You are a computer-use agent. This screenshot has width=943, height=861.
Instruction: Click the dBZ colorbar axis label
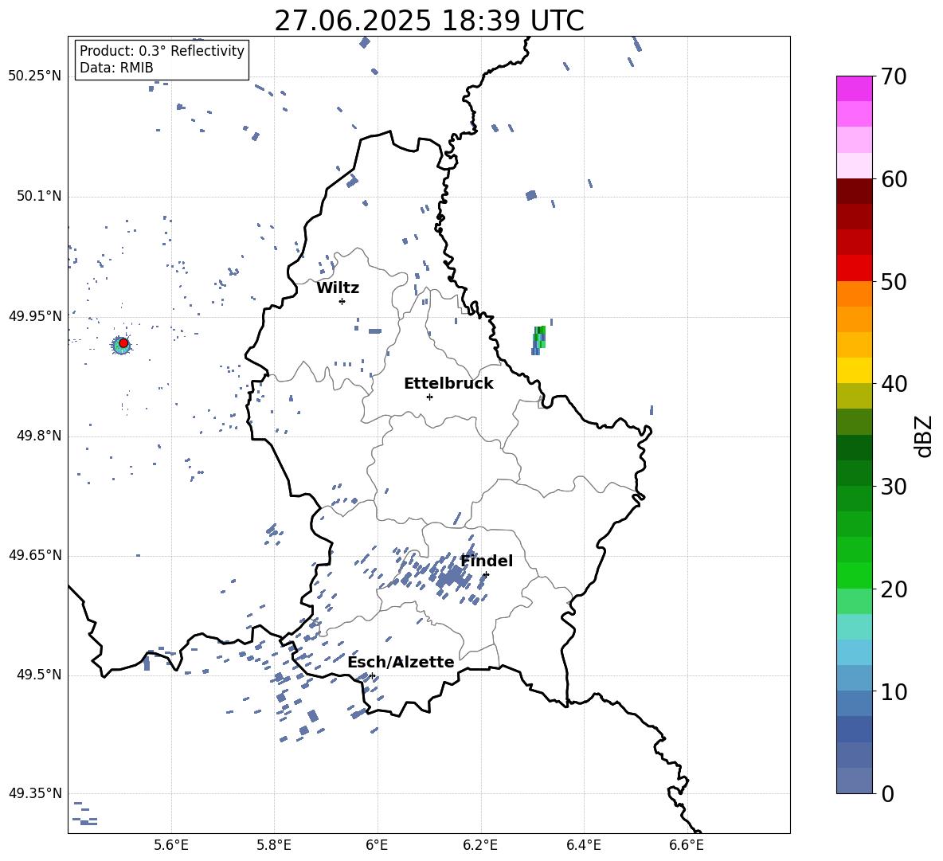925,436
